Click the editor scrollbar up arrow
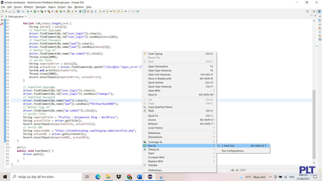The image size is (322, 181). pyautogui.click(x=314, y=21)
